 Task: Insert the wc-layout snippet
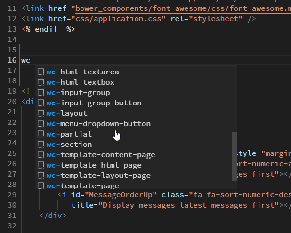click(x=134, y=113)
